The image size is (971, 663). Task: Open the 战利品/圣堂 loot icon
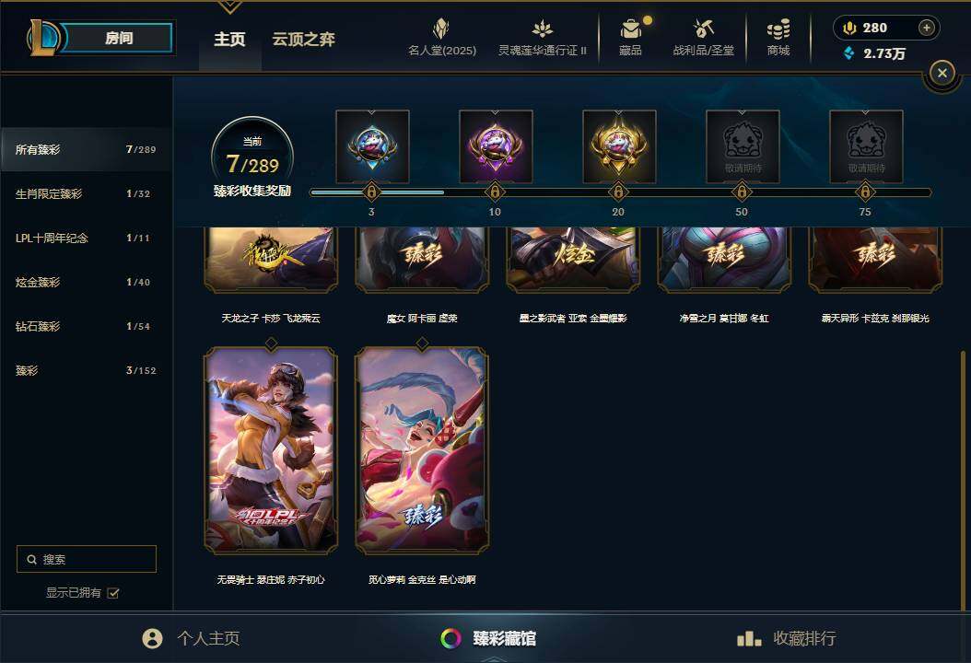coord(703,29)
